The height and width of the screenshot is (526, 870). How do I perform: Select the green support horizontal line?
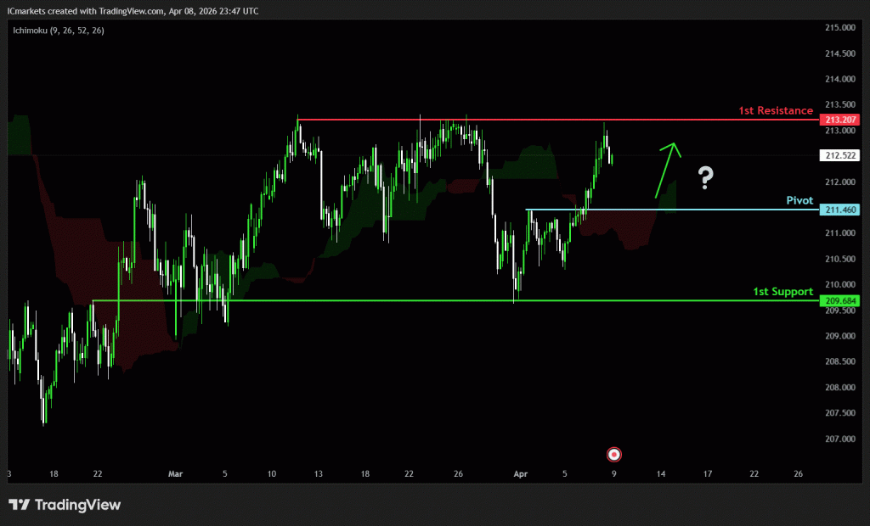pos(425,300)
